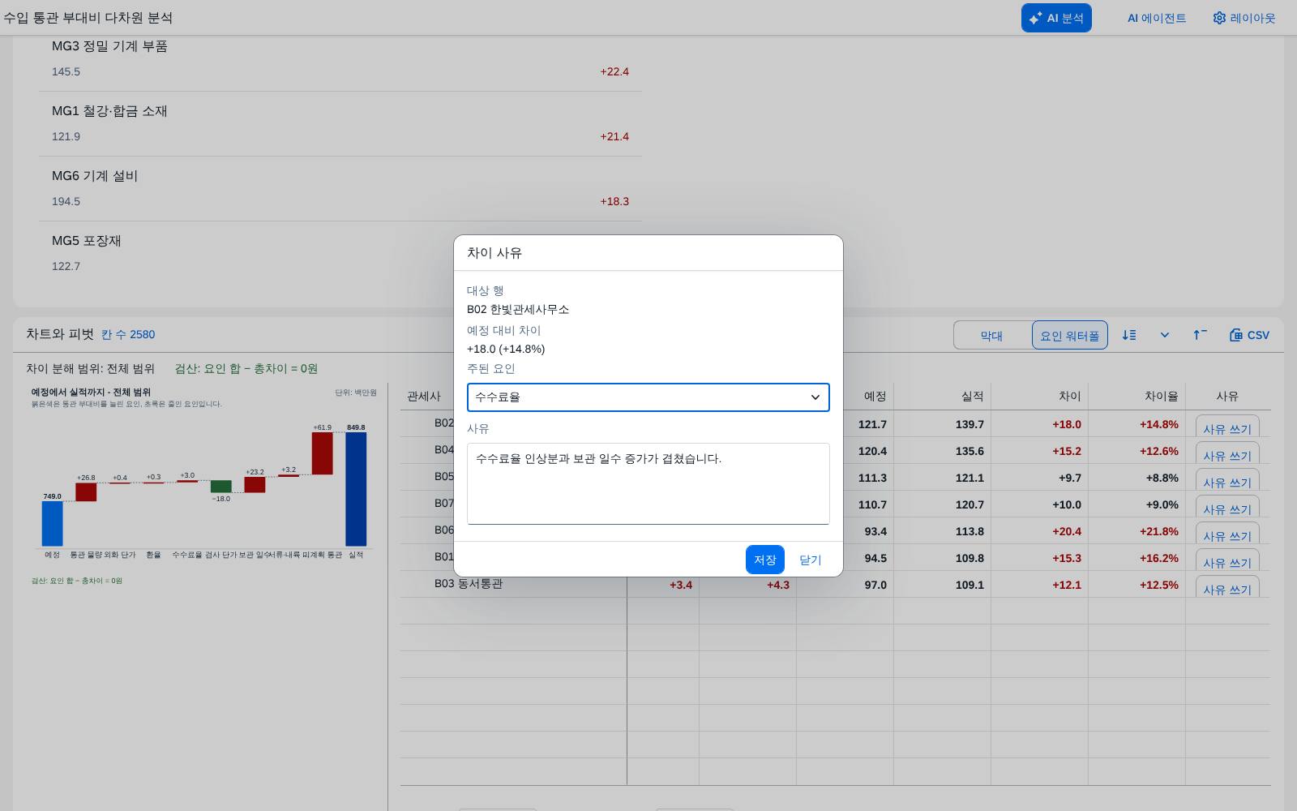Click 사유 쓰기 in the +9.7 row
1297x811 pixels.
tap(1227, 480)
